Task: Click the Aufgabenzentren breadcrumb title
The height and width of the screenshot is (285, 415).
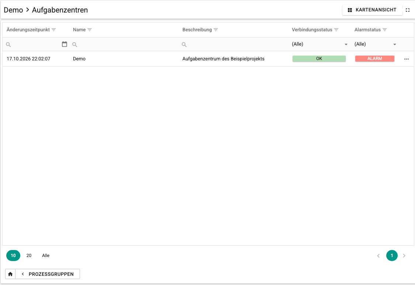Action: click(60, 10)
